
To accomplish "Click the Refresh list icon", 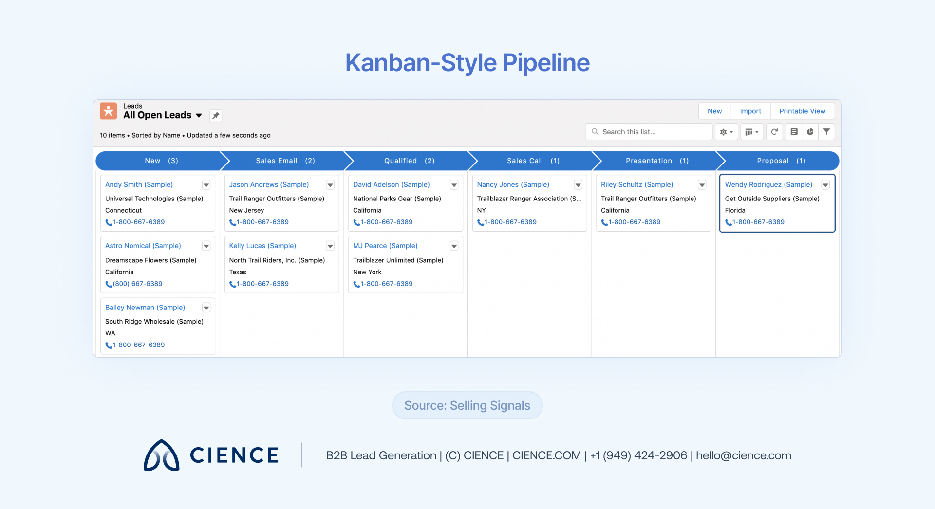I will 774,131.
